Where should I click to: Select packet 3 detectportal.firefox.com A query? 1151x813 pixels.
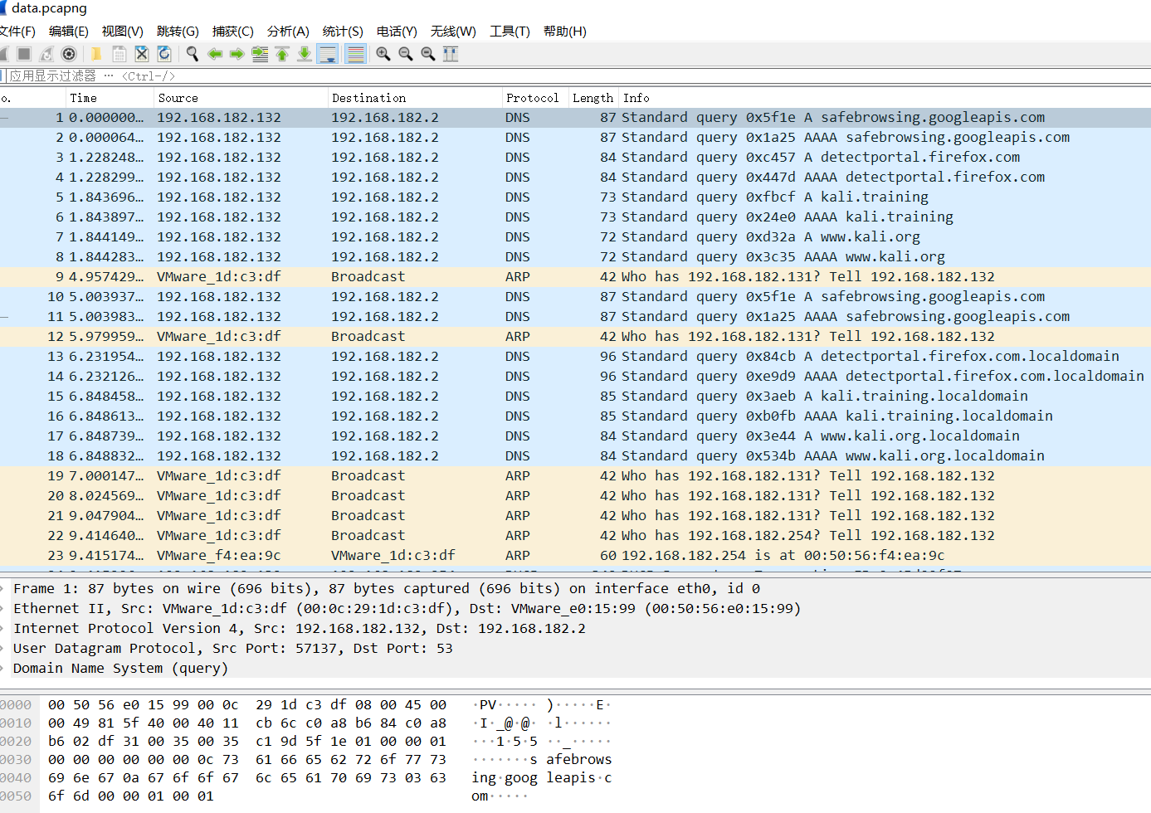click(x=575, y=158)
